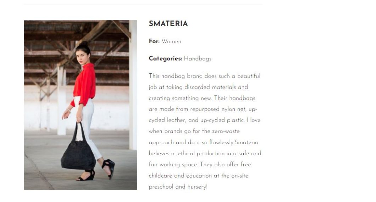Click the bold "Categories:" label
The width and height of the screenshot is (376, 202).
(x=165, y=59)
